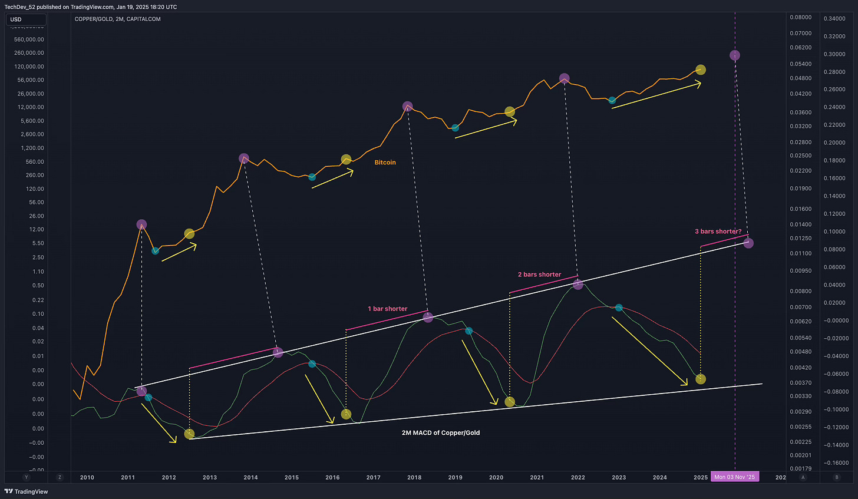Select the purple top marker above the 2021 peak

564,77
